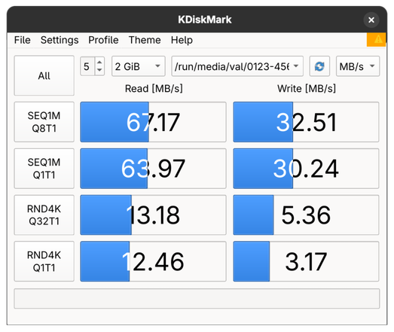394x332 pixels.
Task: Click the 5.36 write result
Action: point(306,215)
